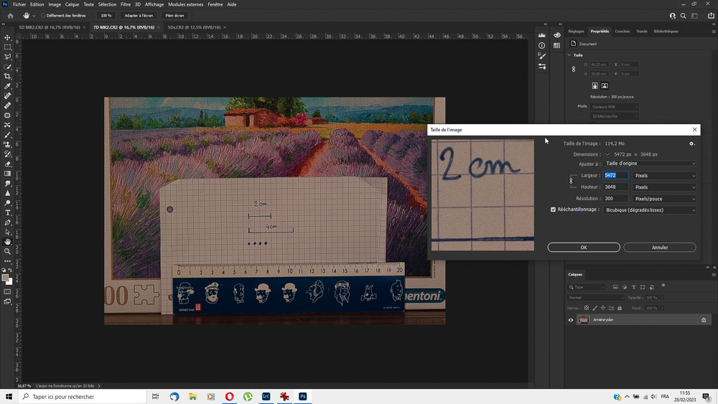This screenshot has height=404, width=718.
Task: Click the Hauteur value field
Action: tap(615, 187)
